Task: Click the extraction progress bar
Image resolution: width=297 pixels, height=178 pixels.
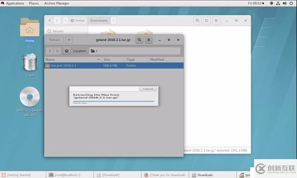Action: click(x=113, y=101)
